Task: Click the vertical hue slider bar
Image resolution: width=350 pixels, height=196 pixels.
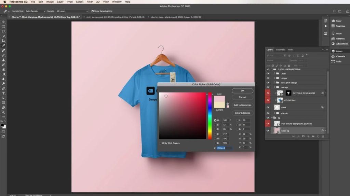Action: (210, 115)
